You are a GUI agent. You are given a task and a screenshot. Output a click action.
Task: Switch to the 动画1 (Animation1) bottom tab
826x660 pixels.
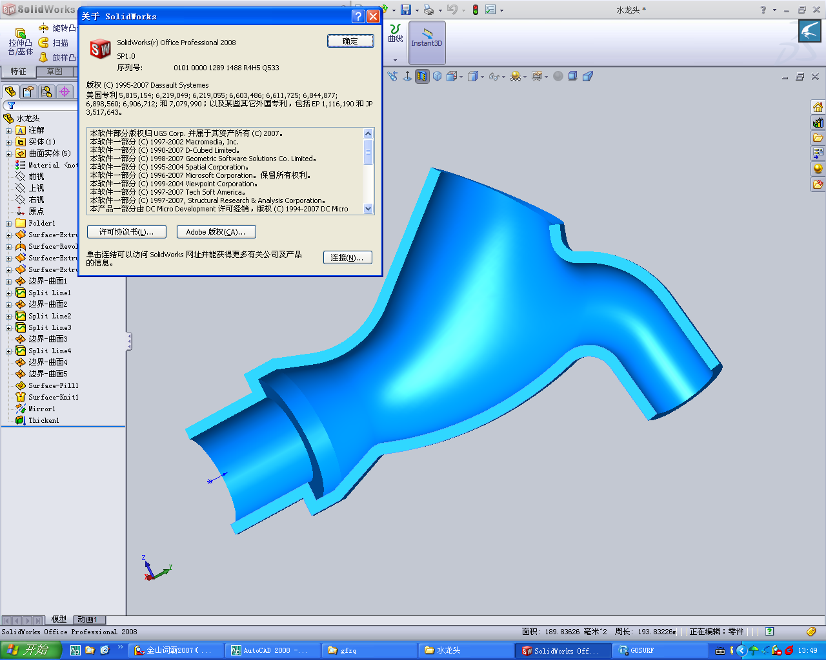tap(88, 619)
